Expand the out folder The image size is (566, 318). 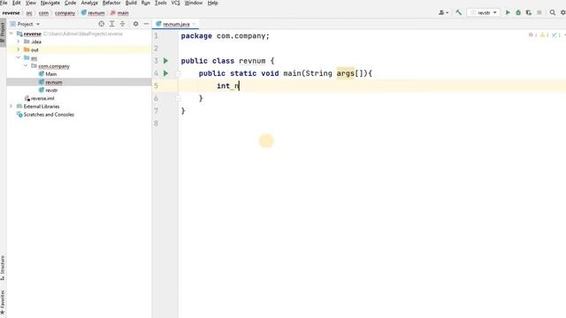pos(19,49)
